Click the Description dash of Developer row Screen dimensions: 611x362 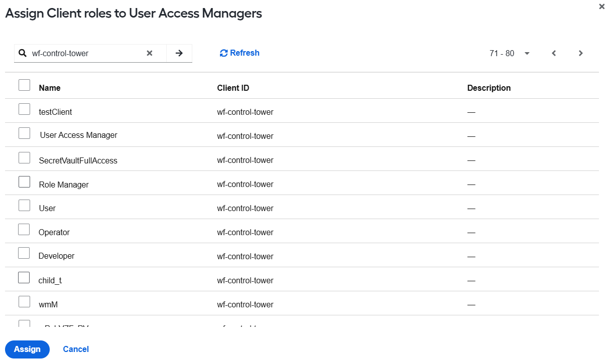coord(471,256)
